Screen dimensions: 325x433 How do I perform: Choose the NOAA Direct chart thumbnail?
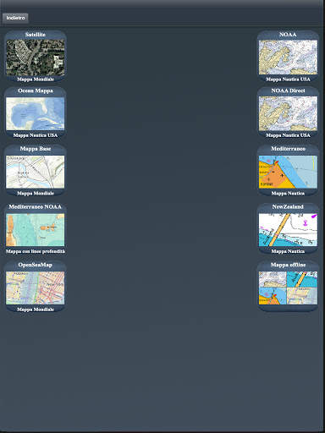click(x=288, y=114)
